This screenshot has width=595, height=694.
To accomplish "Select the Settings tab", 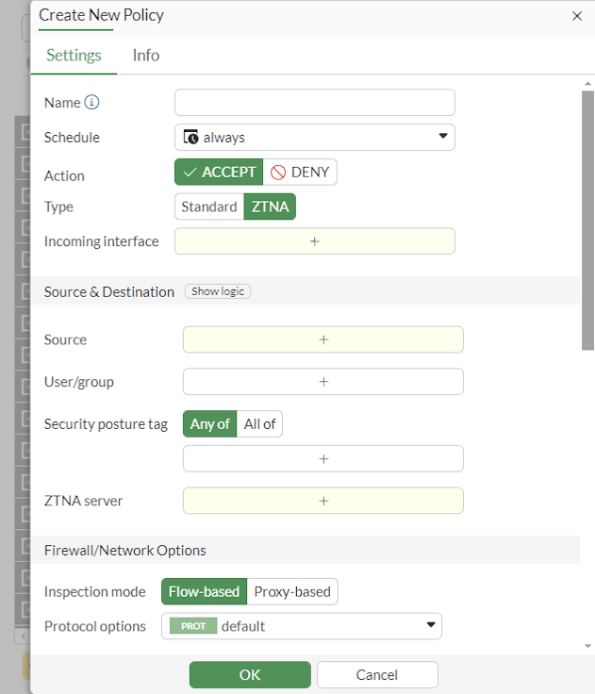I will pos(74,55).
